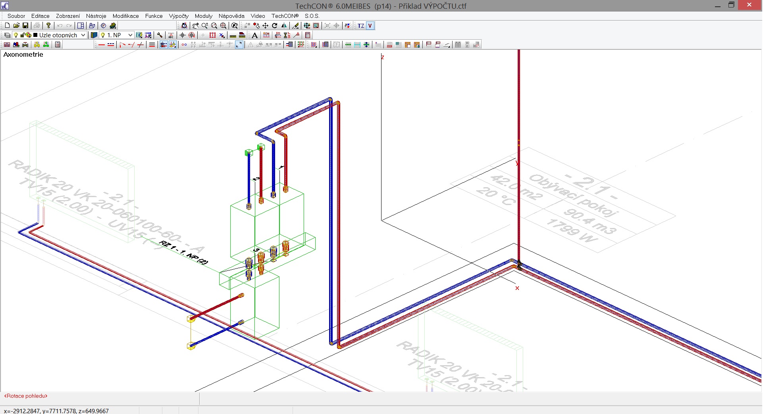
Task: Click the rotate arrow tool
Action: pyautogui.click(x=275, y=26)
